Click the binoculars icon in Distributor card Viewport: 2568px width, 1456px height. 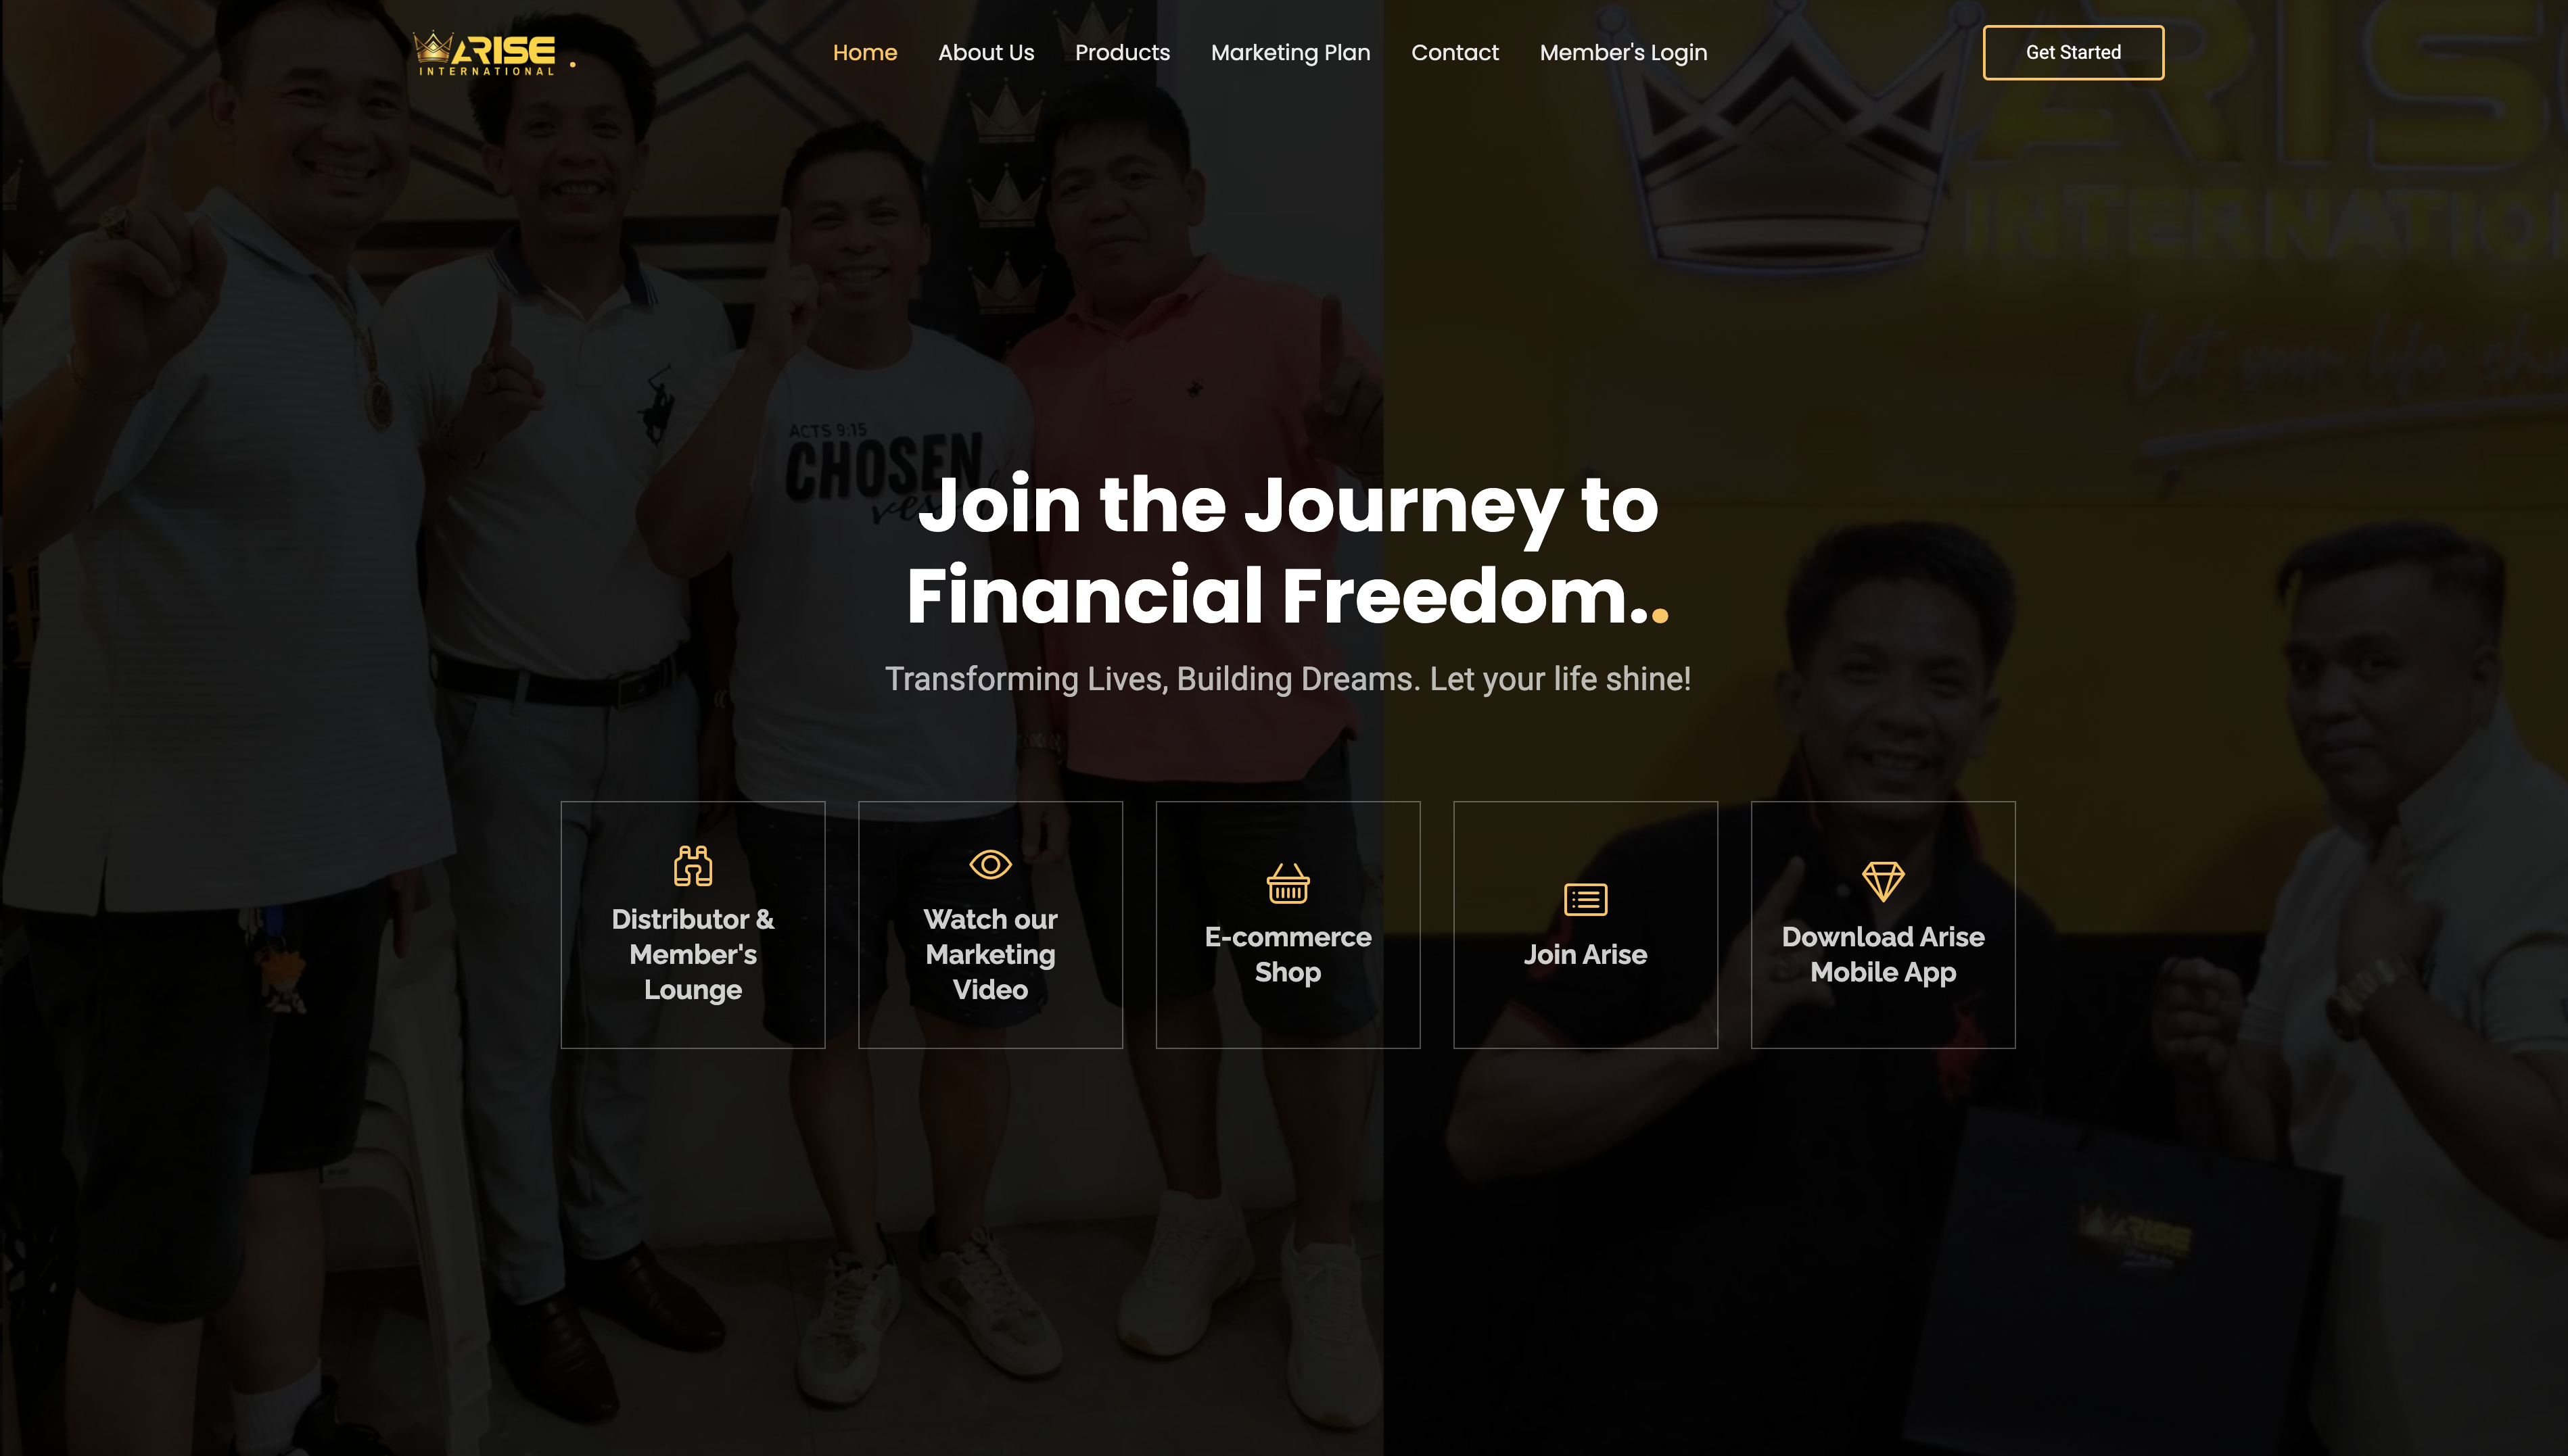(693, 866)
